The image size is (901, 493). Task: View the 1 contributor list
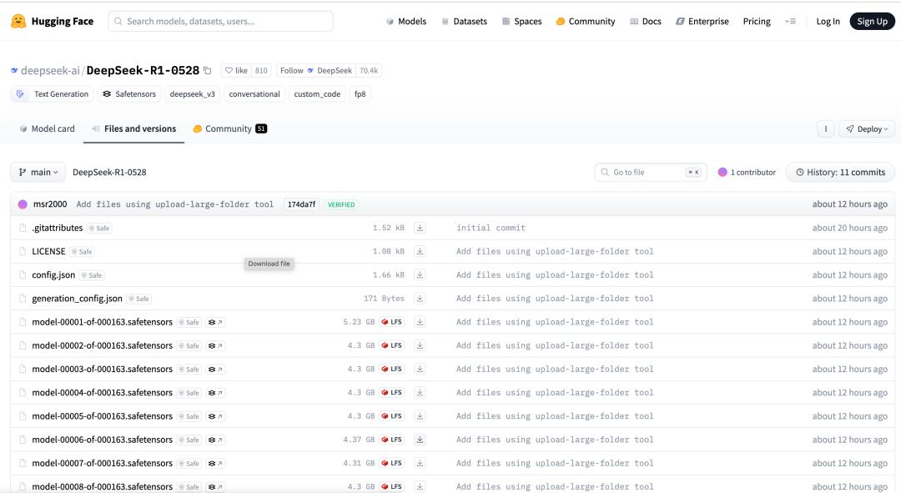(747, 173)
